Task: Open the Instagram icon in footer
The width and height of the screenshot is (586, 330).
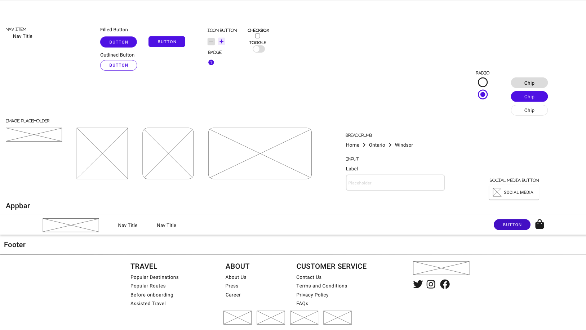Action: pos(431,284)
